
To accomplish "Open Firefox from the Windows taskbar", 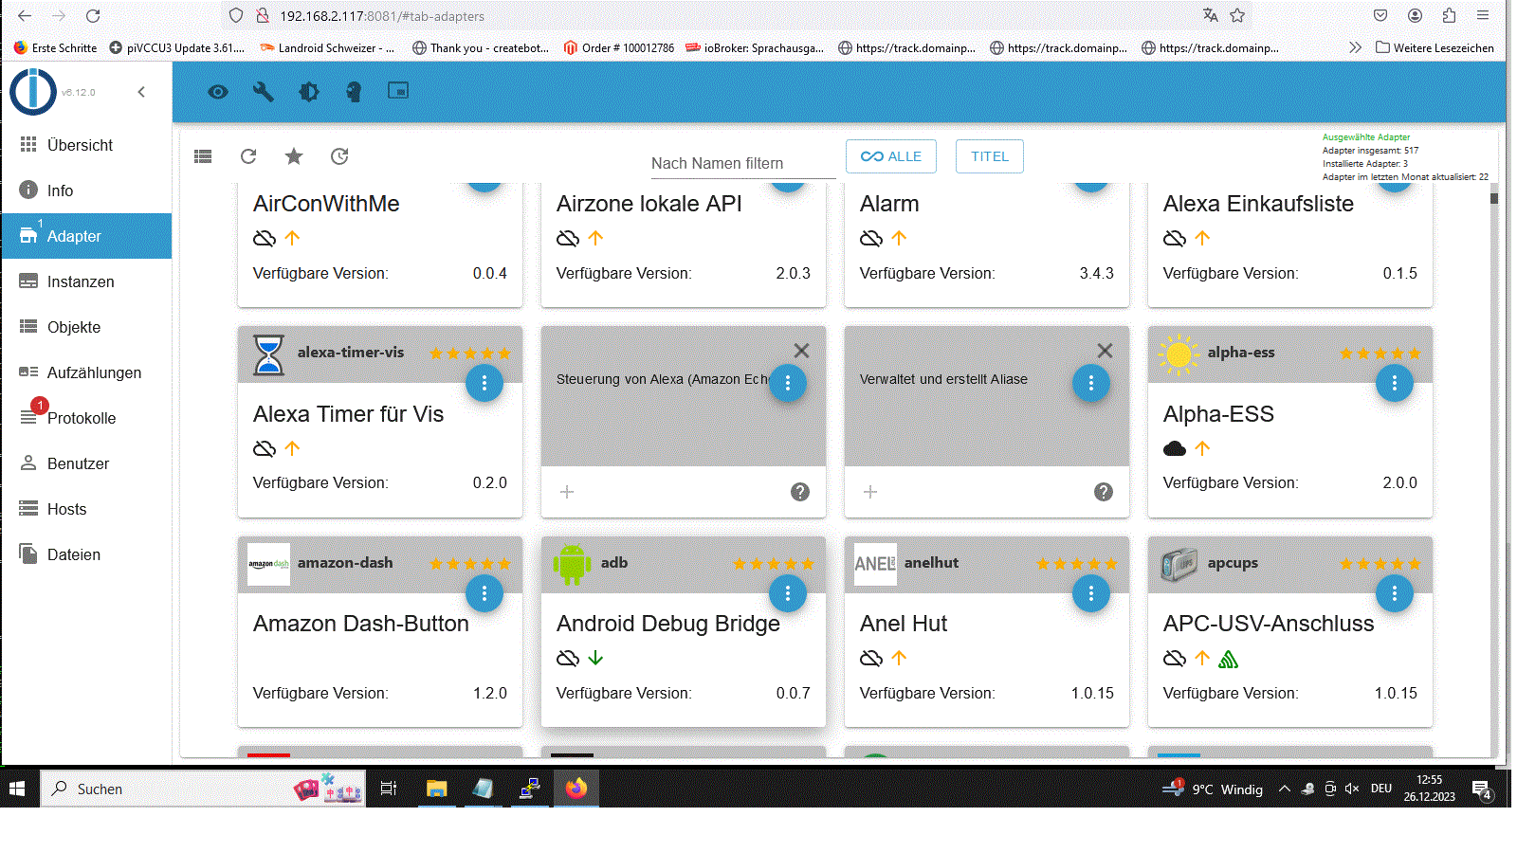I will point(576,789).
